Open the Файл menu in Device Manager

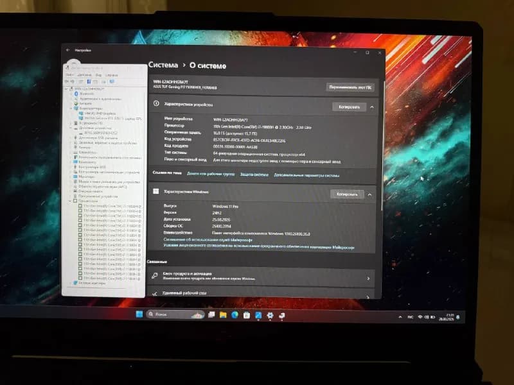click(x=69, y=75)
